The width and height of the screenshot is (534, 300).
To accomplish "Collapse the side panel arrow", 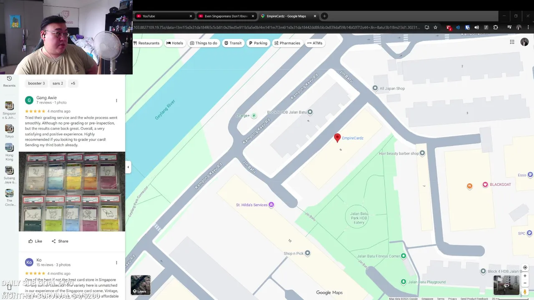I will coord(128,167).
